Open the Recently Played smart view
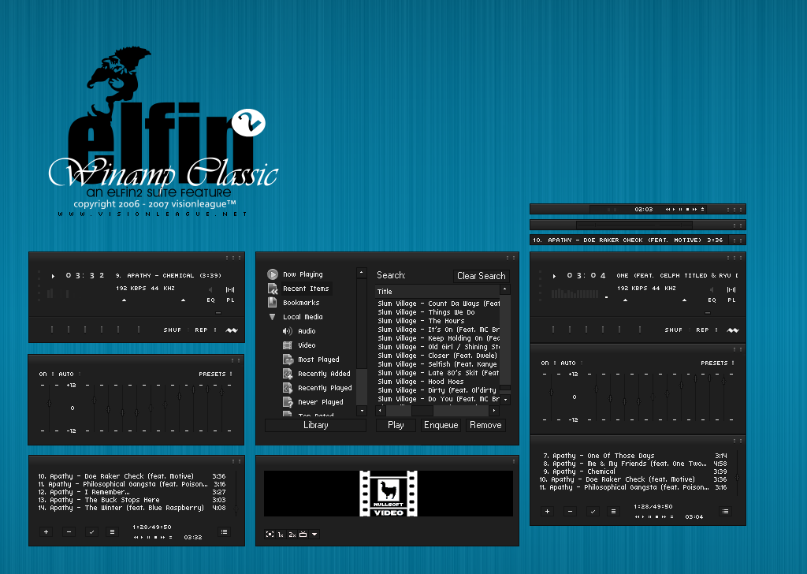 click(x=317, y=388)
